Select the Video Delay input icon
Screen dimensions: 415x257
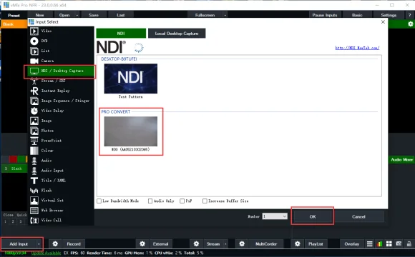34,111
